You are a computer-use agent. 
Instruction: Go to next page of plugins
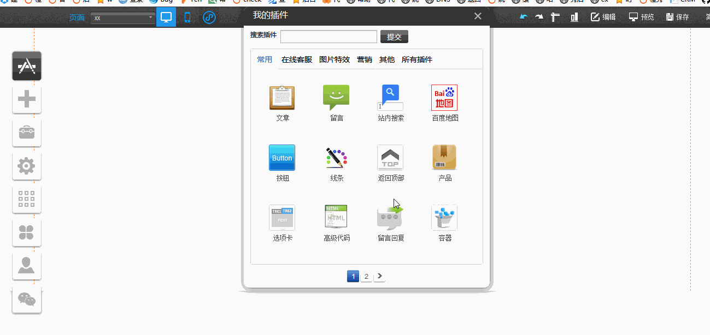[379, 277]
